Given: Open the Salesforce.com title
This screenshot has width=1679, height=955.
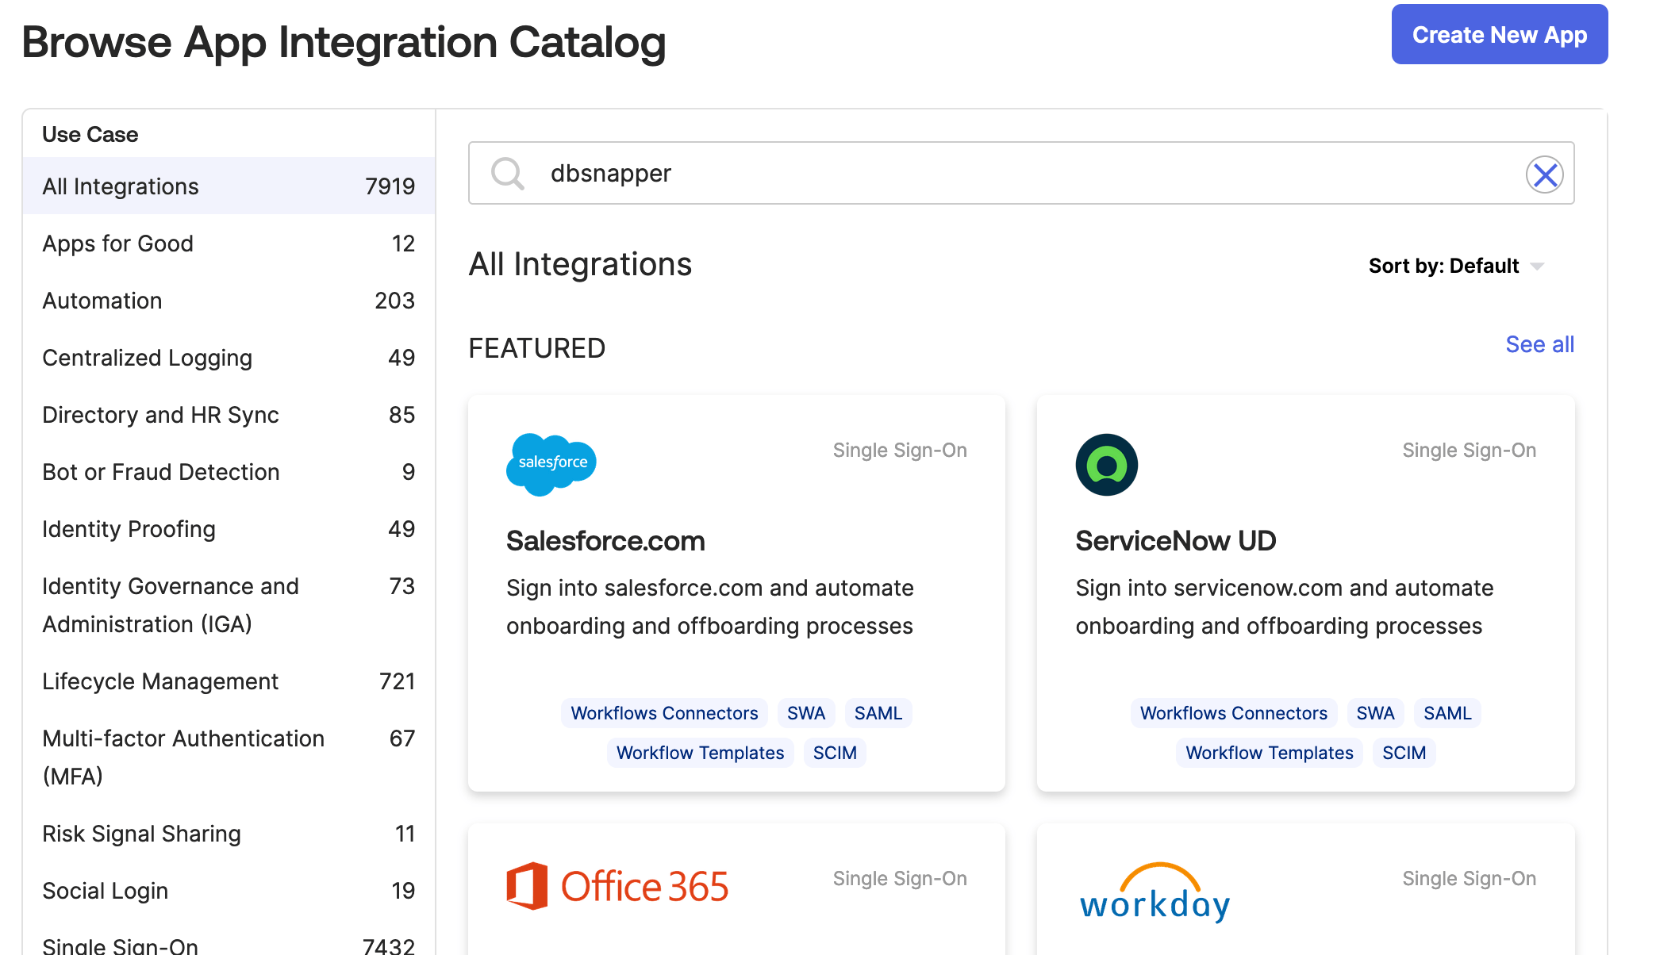Looking at the screenshot, I should [605, 541].
